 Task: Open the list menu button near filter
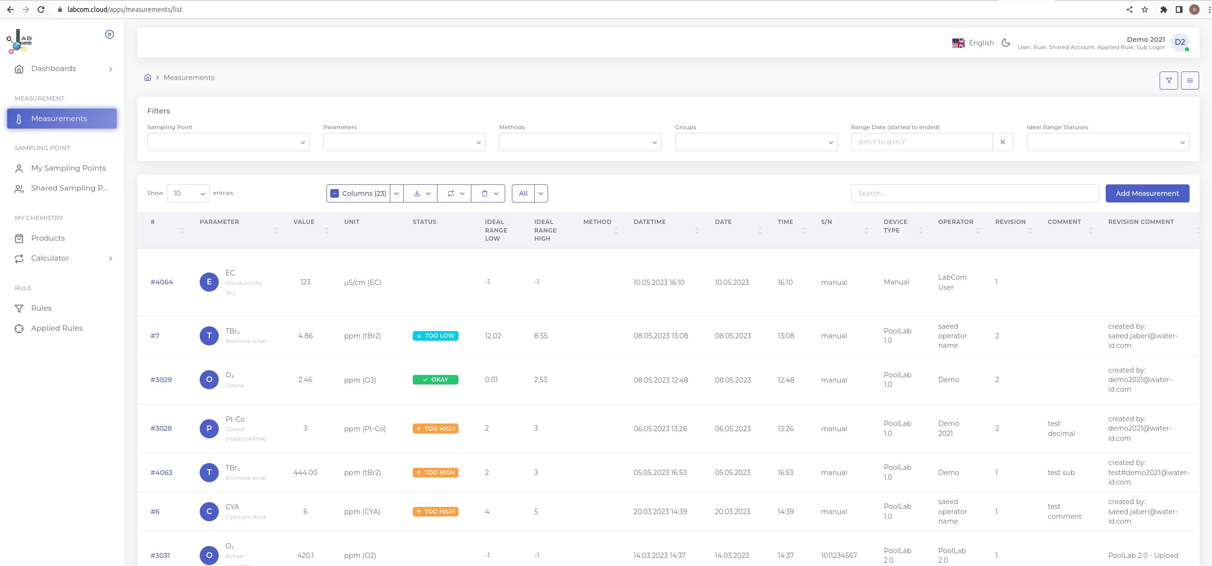point(1190,81)
